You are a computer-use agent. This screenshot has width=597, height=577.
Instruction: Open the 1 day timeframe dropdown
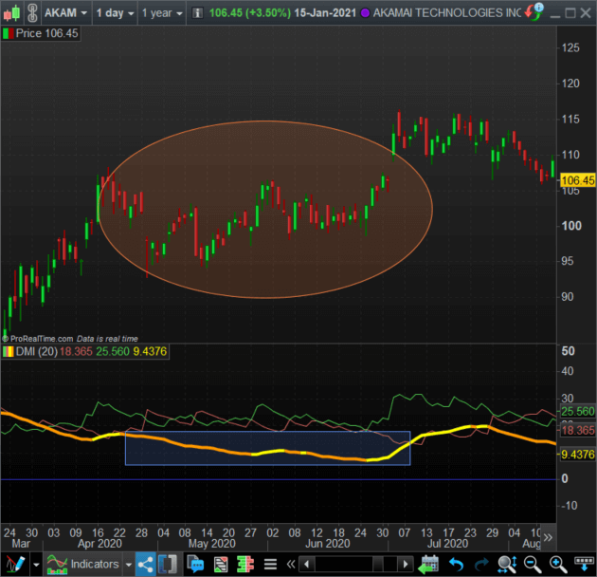[115, 13]
